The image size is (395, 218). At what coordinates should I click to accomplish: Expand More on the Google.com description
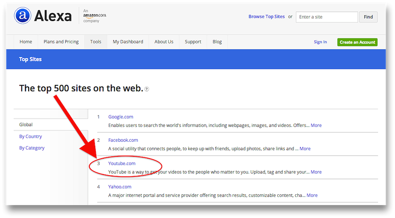316,126
